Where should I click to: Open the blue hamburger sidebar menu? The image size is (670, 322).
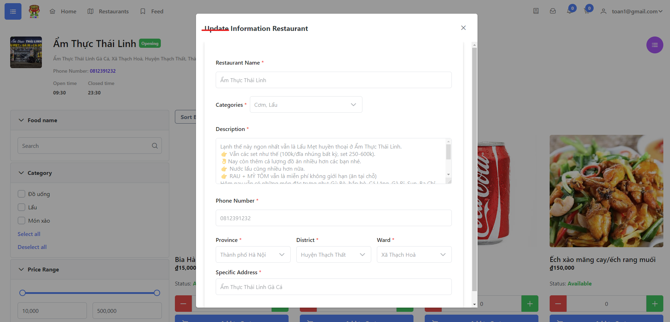(13, 11)
